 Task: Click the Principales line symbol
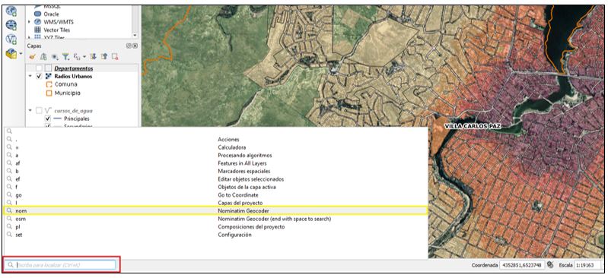(x=57, y=118)
